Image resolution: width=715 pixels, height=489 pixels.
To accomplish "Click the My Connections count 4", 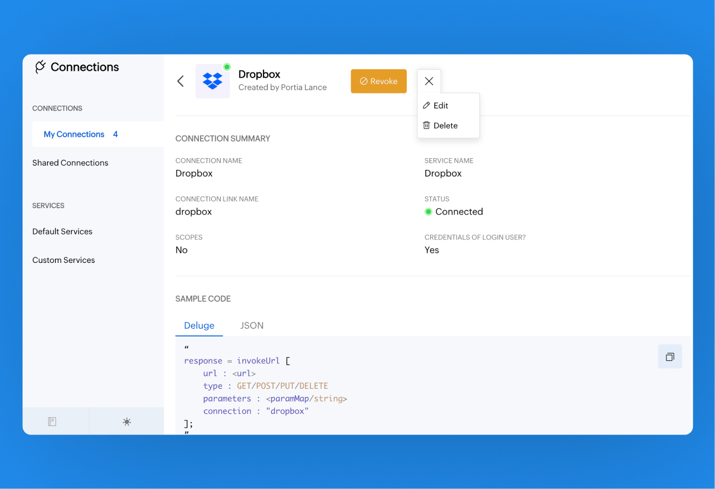I will pos(115,134).
